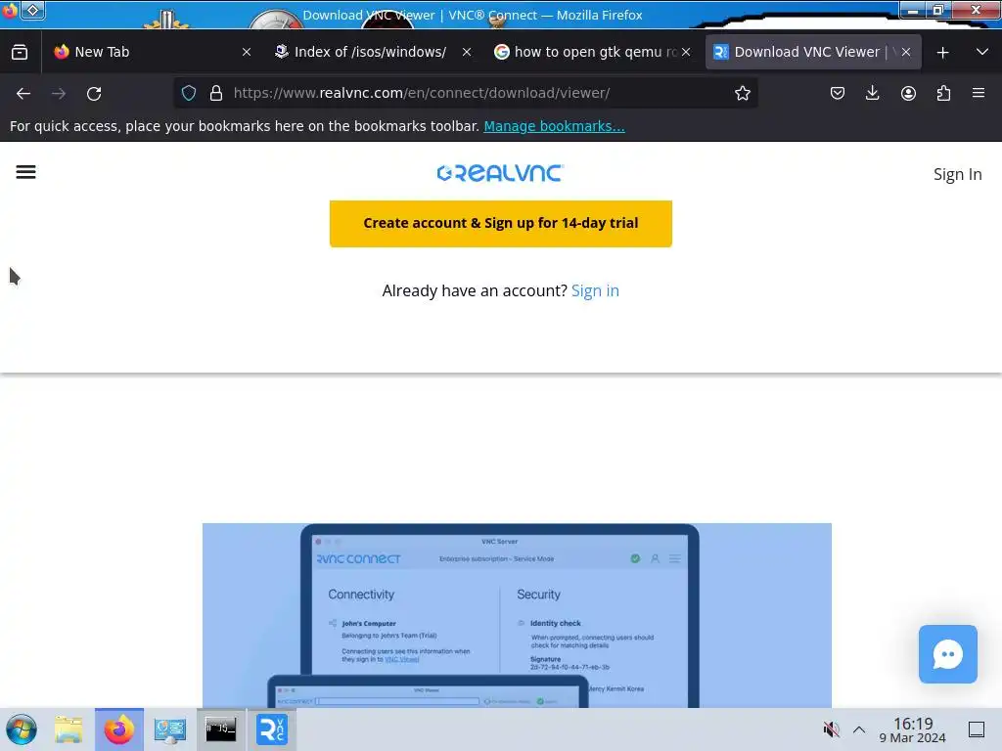Open the Firefox application menu

[x=979, y=93]
